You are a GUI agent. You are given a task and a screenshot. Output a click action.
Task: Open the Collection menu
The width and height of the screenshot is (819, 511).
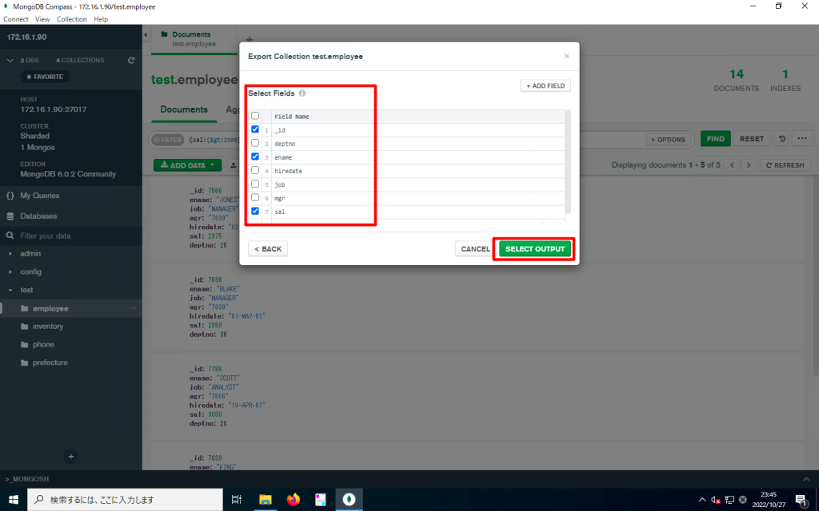tap(71, 19)
